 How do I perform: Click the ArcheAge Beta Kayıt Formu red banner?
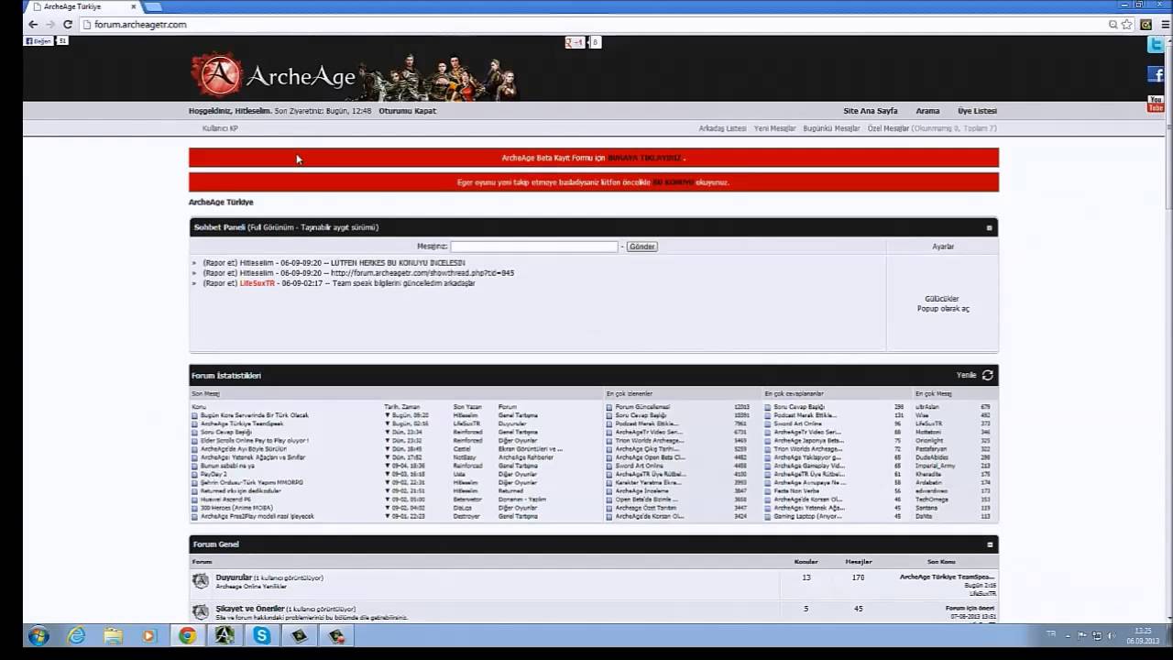[594, 158]
